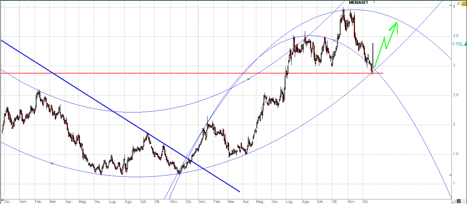The width and height of the screenshot is (467, 204).
Task: Click the yellow icon in top-right corner
Action: [464, 3]
